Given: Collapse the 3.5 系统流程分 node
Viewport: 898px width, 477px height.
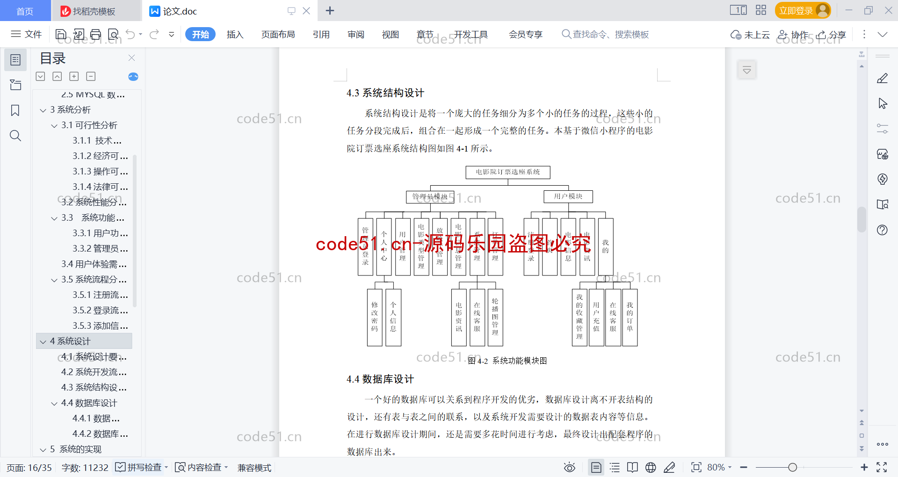Looking at the screenshot, I should tap(54, 280).
